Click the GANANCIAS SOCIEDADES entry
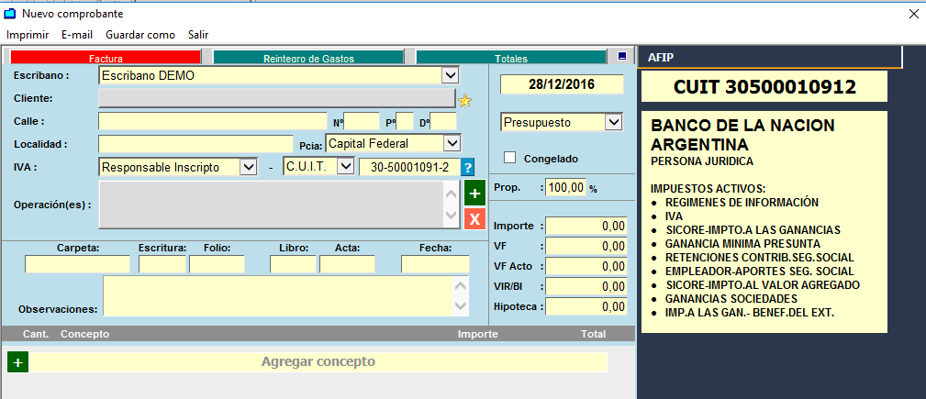 [x=731, y=299]
